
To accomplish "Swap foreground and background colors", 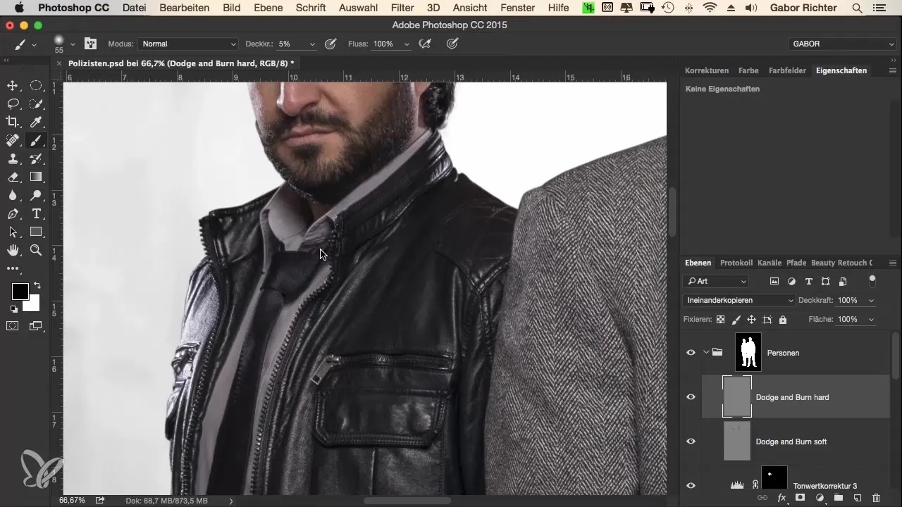I will (37, 286).
